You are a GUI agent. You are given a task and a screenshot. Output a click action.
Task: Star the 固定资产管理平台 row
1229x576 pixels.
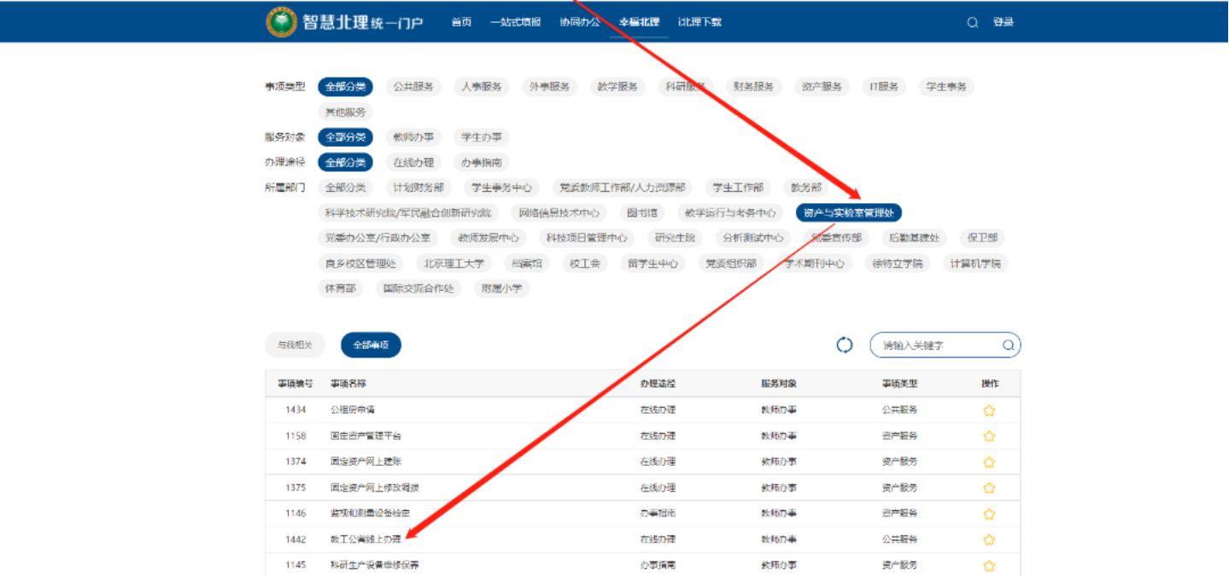click(989, 436)
